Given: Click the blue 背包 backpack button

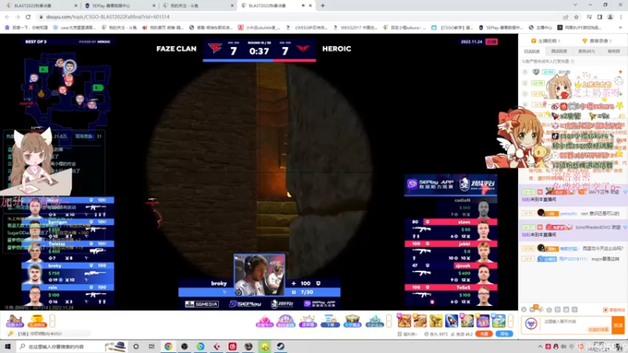Looking at the screenshot, I should point(504,334).
